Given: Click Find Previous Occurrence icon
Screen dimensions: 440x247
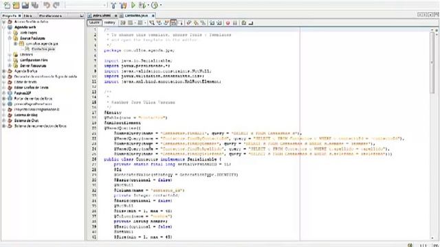Looking at the screenshot, I should tap(159, 23).
